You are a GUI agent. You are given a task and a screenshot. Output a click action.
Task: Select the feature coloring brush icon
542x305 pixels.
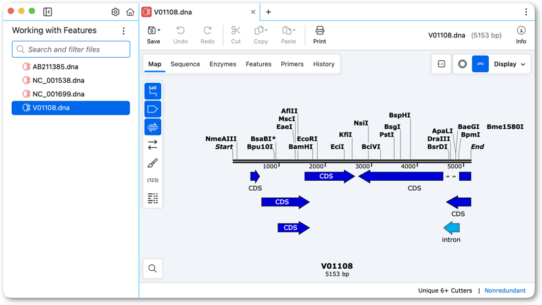click(x=153, y=163)
